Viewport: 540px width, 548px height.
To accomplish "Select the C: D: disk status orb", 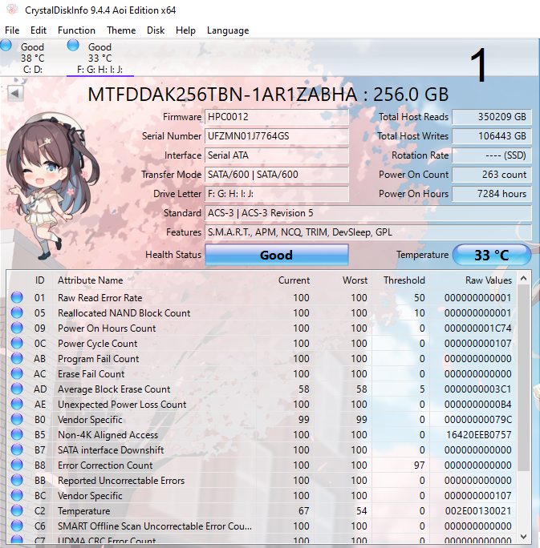I will 6,46.
